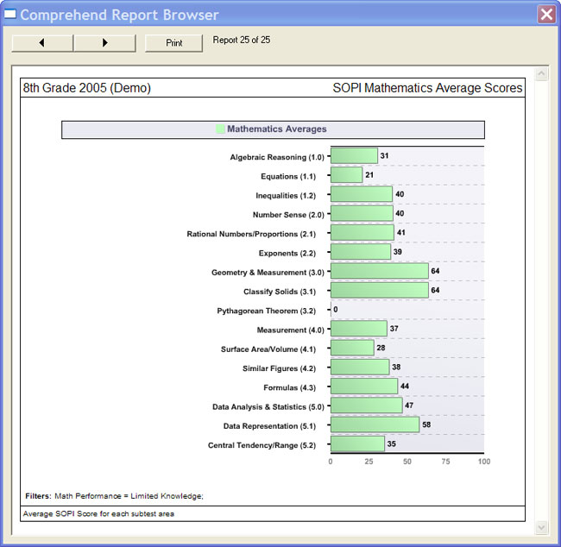Click the Geometry & Measurement (3.0) label

(268, 273)
